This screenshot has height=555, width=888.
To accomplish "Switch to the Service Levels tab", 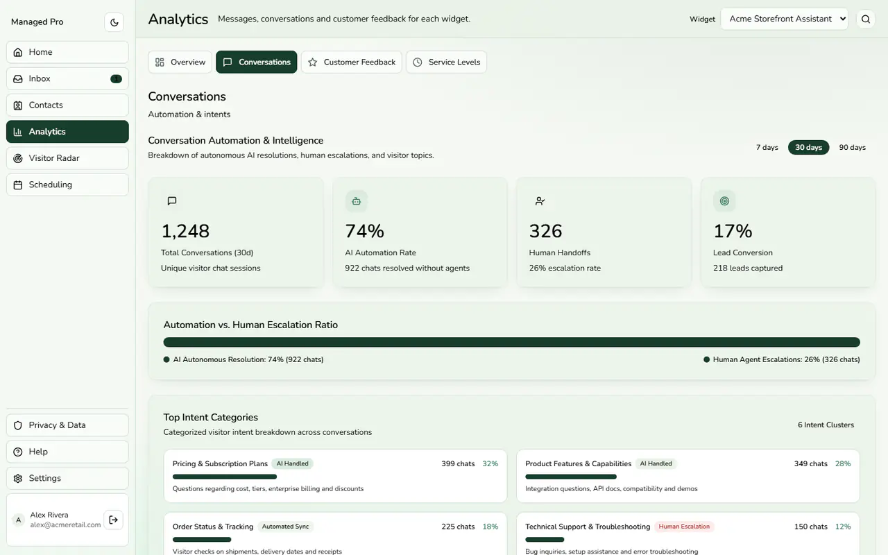I will coord(446,62).
